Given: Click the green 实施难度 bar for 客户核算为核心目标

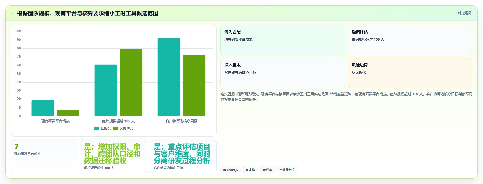Looking at the screenshot, I should [194, 86].
